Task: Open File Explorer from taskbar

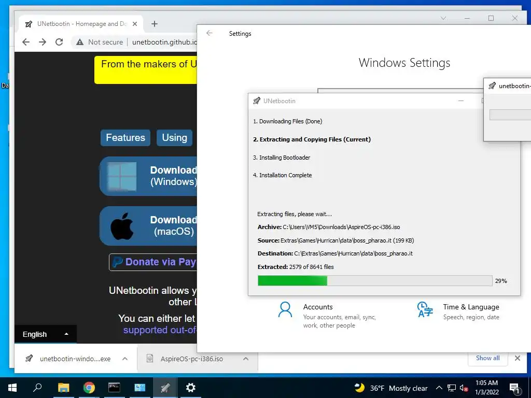Action: tap(63, 388)
